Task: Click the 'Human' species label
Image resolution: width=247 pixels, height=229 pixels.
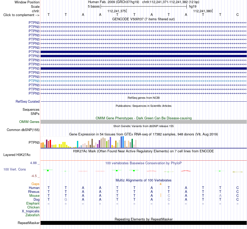Action: click(x=34, y=188)
